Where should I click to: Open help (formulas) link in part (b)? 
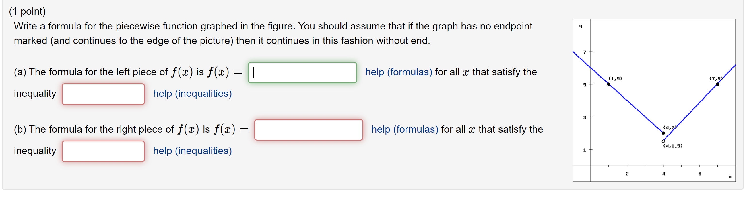(404, 129)
